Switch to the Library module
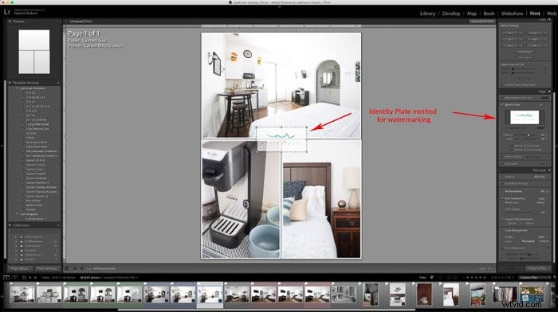 [427, 14]
